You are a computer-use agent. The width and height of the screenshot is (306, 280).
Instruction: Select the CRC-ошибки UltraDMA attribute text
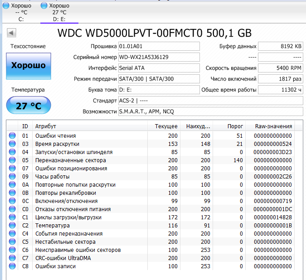(63, 258)
